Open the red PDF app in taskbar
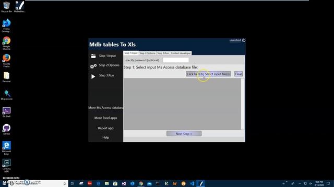Screen dimensions: 334x187 (90, 183)
